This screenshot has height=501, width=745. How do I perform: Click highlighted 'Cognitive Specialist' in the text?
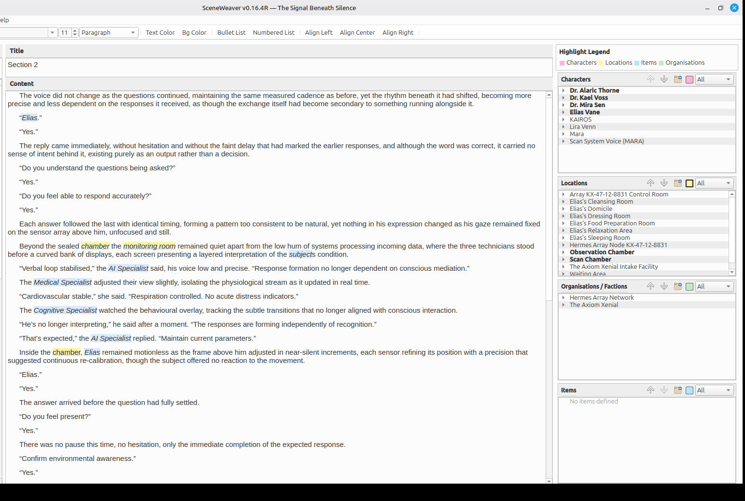pos(65,310)
